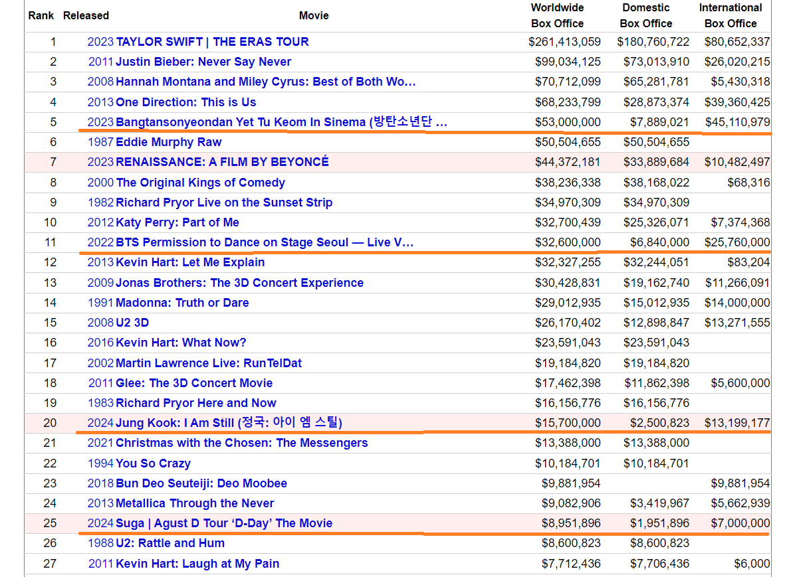Screen dimensions: 795x577
Task: Click the 2012 year link beside Katy Perry
Action: [100, 222]
